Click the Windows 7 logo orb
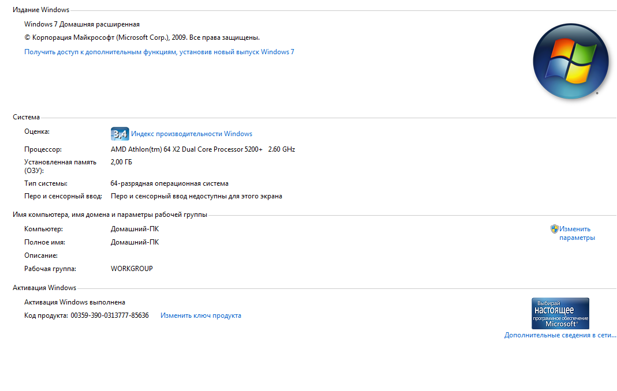Screen dimensions: 617x391 pyautogui.click(x=571, y=61)
